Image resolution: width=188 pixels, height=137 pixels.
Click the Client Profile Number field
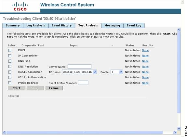click(83, 83)
